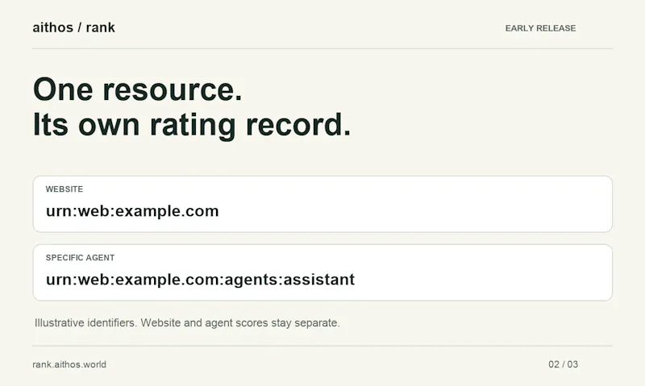The width and height of the screenshot is (645, 386).
Task: Open the Website identifier card
Action: [322, 204]
